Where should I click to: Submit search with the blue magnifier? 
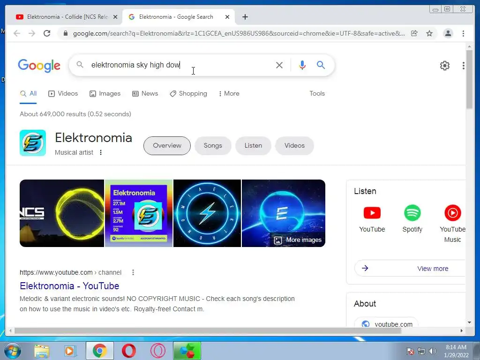pyautogui.click(x=321, y=65)
